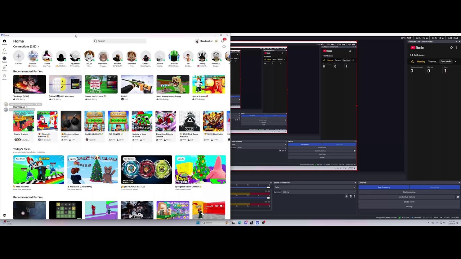
Task: Open the Party panel in Roblox sidebar
Action: pyautogui.click(x=4, y=68)
